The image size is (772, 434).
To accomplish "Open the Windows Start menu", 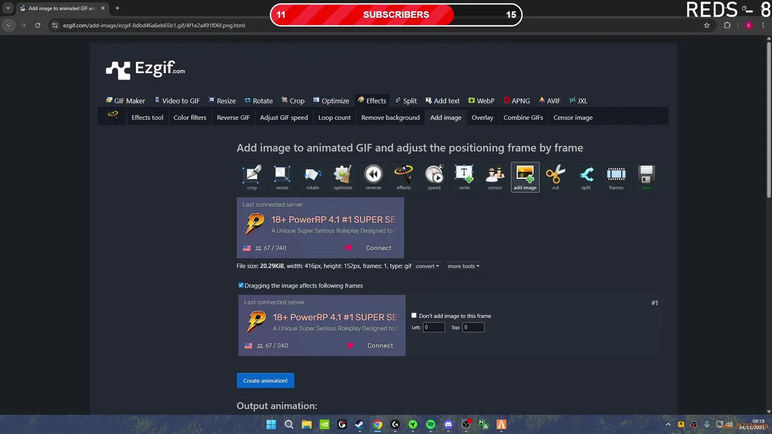I will pos(271,424).
